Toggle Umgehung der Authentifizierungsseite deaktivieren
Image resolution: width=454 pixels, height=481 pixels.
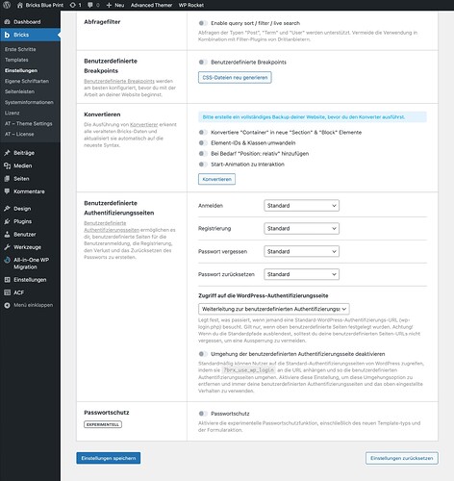pyautogui.click(x=203, y=354)
